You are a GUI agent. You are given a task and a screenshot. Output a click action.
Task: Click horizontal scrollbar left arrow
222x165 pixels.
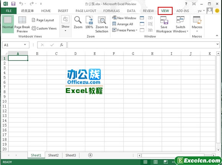coord(139,155)
